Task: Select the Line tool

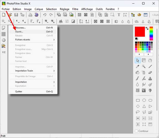Action: [x=150, y=66]
